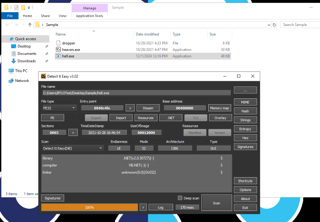Open the Hex viewer

click(245, 138)
